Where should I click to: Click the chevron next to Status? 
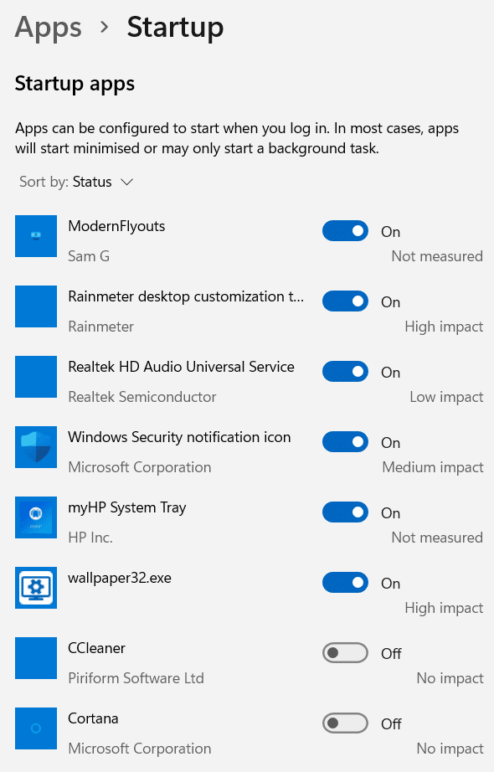[127, 183]
